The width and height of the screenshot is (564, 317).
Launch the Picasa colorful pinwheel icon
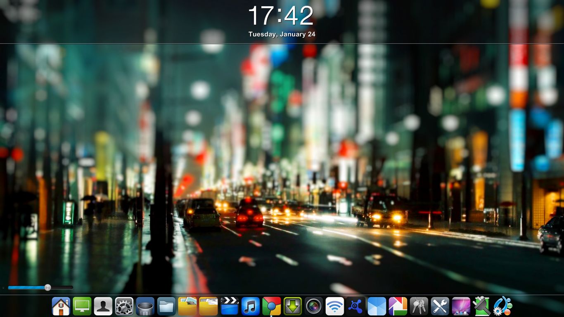[x=398, y=306]
